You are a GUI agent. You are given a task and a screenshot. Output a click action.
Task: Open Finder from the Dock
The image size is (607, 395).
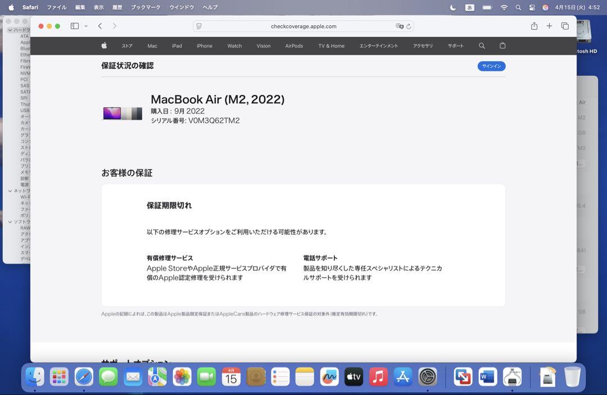point(35,376)
